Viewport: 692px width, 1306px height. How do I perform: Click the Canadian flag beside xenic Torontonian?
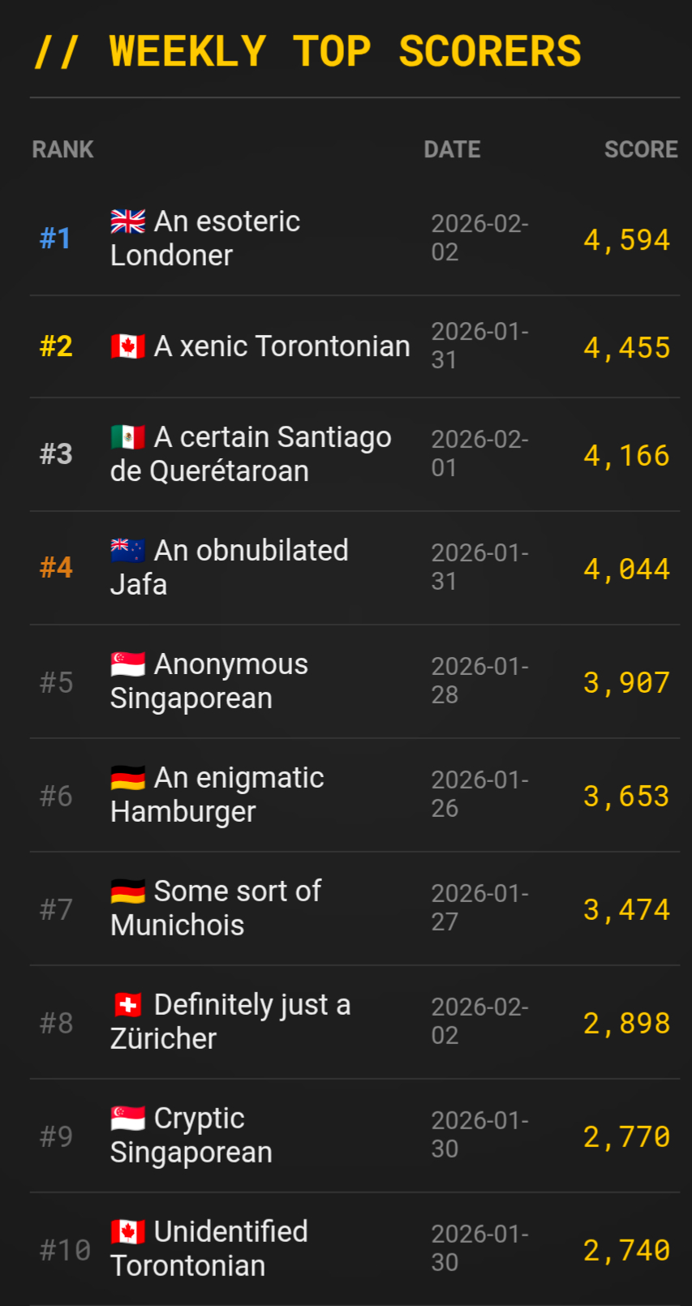(x=128, y=346)
